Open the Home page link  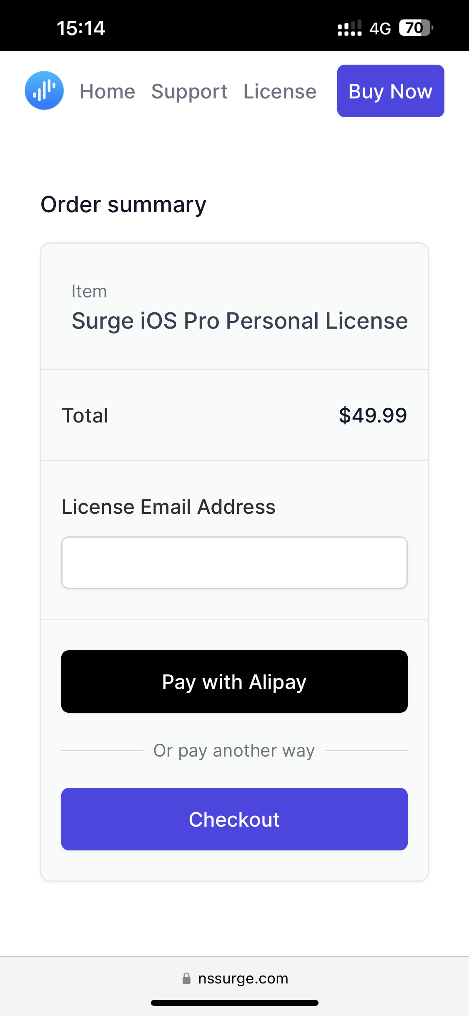tap(108, 91)
